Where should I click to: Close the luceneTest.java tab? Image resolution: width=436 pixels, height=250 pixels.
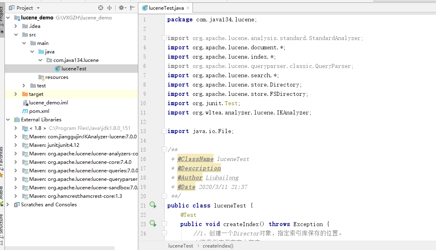tap(188, 8)
